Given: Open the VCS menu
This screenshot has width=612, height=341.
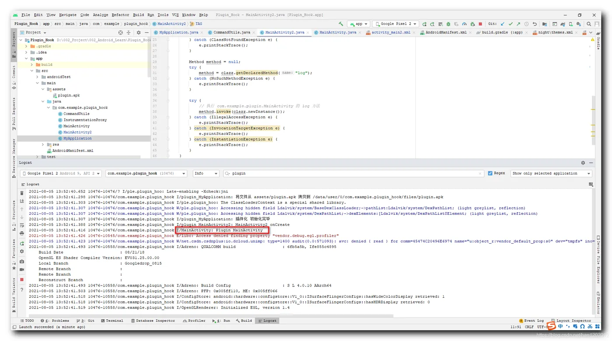Looking at the screenshot, I should click(175, 15).
